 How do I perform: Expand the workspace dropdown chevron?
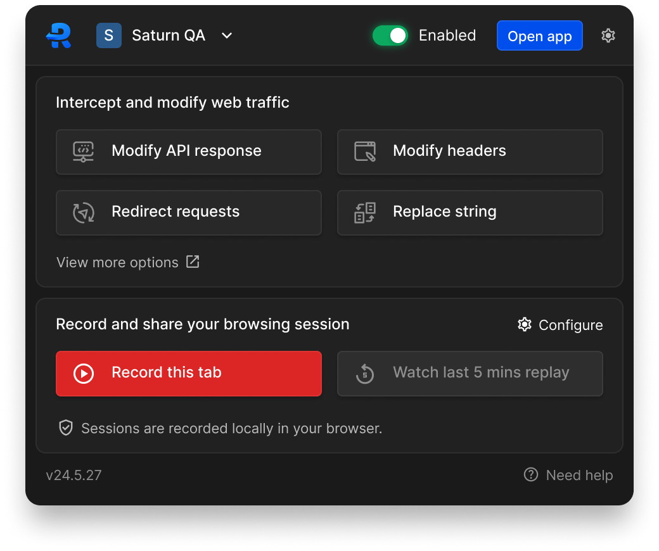pyautogui.click(x=227, y=35)
